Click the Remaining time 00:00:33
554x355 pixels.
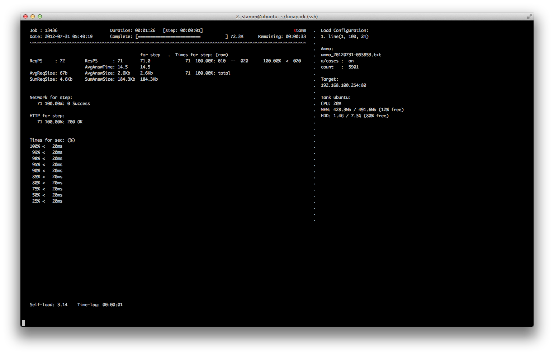(295, 37)
